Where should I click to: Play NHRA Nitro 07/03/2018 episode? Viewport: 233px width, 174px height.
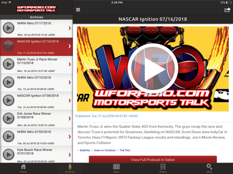(8, 136)
